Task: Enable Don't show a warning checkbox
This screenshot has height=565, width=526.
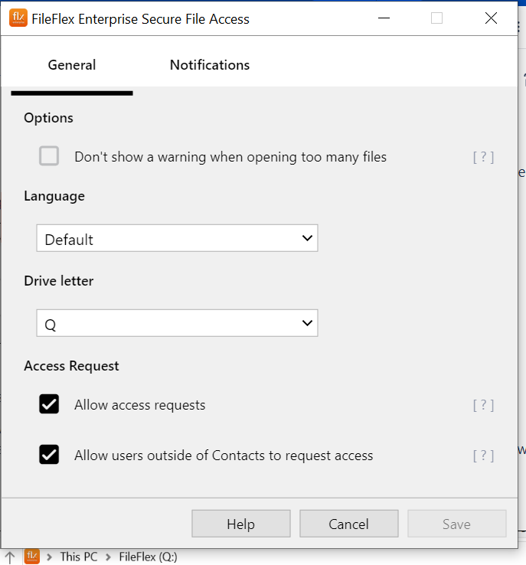Action: (x=49, y=156)
